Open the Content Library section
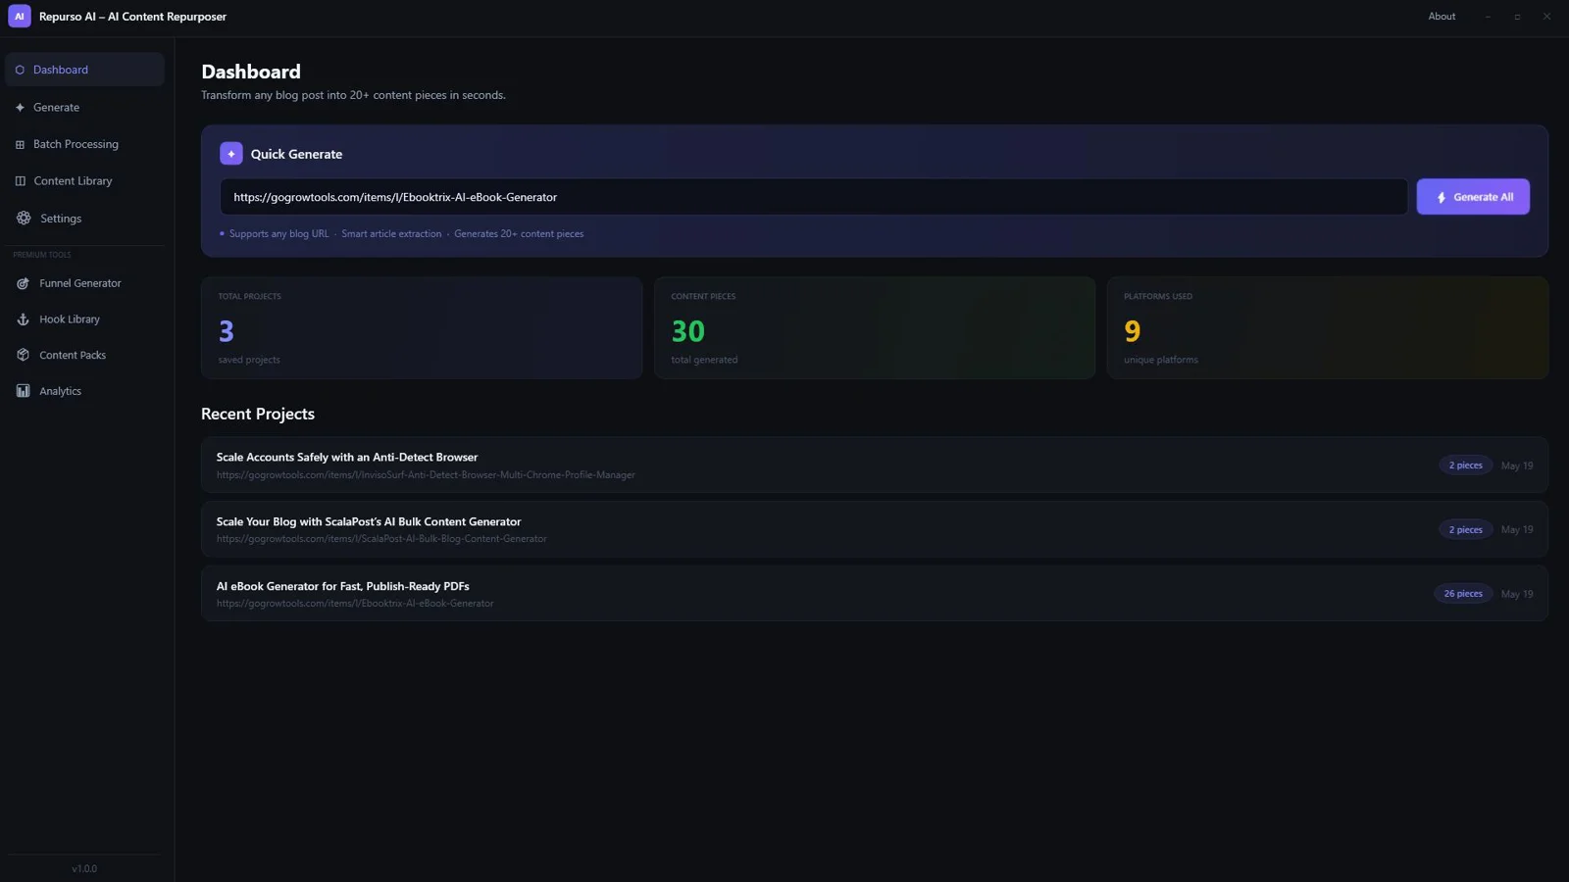The image size is (1569, 882). coord(84,181)
